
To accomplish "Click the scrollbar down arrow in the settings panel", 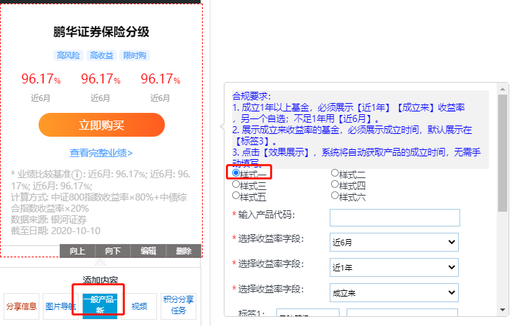I will (x=502, y=310).
